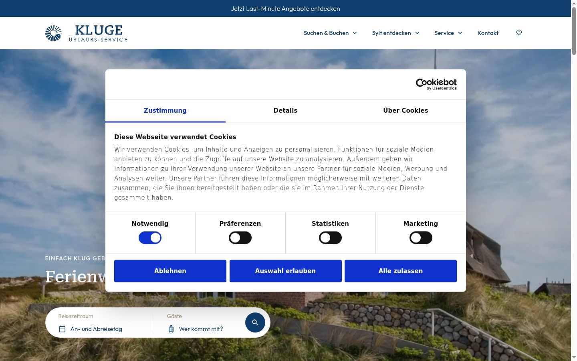Open the Last-Minute Angebote banner link
The height and width of the screenshot is (361, 577).
pyautogui.click(x=285, y=8)
